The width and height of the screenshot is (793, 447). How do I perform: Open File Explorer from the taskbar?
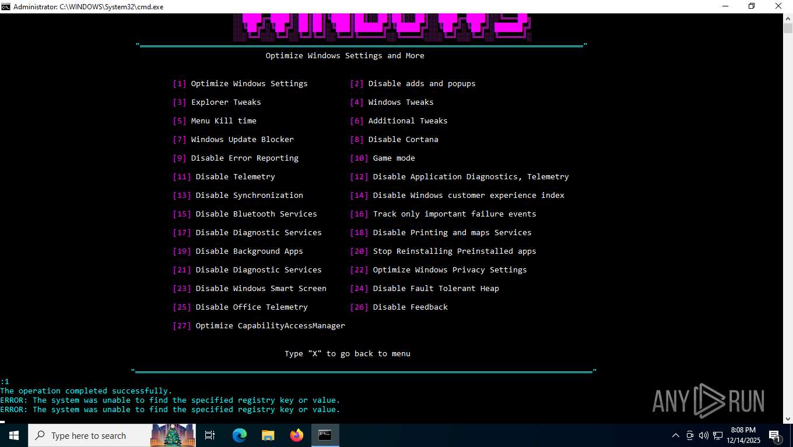point(268,435)
